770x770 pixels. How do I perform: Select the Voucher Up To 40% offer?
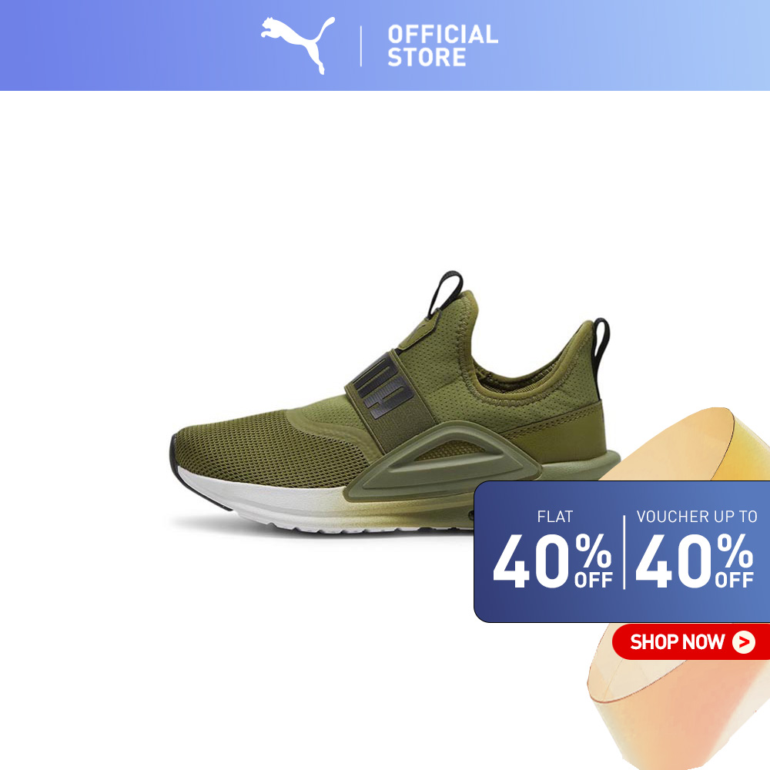tap(695, 550)
